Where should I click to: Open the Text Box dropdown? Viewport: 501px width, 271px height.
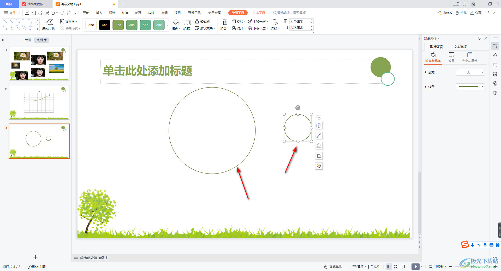click(x=68, y=21)
